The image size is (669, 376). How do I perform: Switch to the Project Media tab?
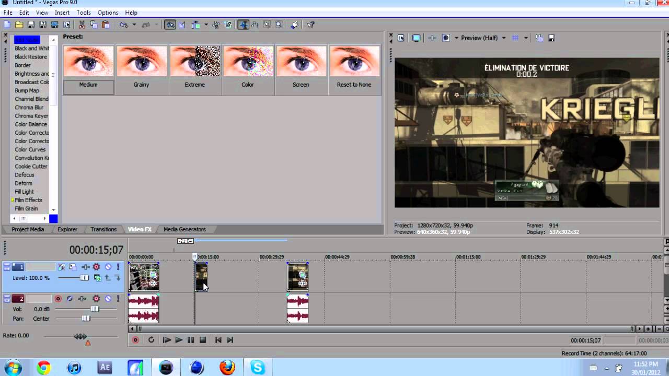point(28,229)
